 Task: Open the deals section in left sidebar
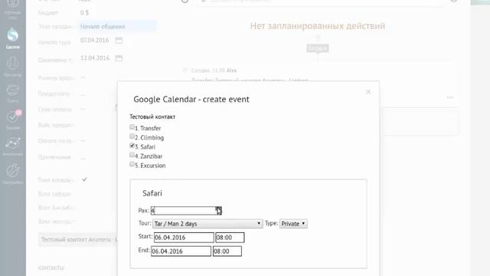(x=13, y=38)
